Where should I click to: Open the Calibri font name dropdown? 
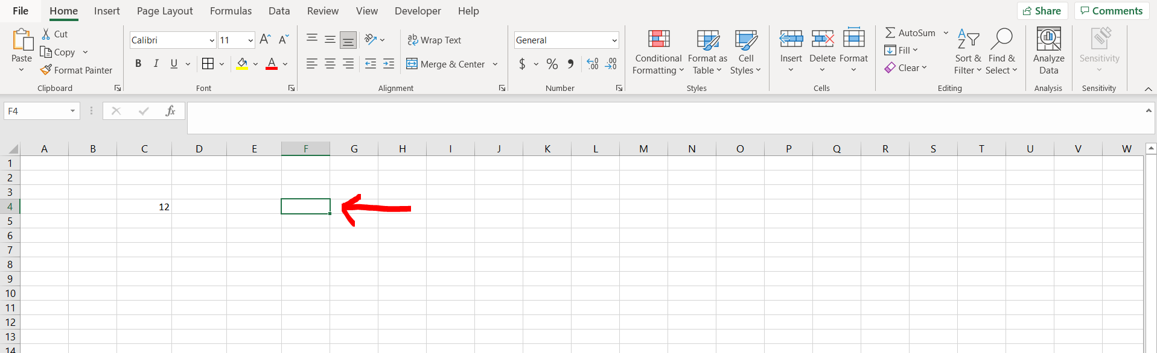[212, 40]
